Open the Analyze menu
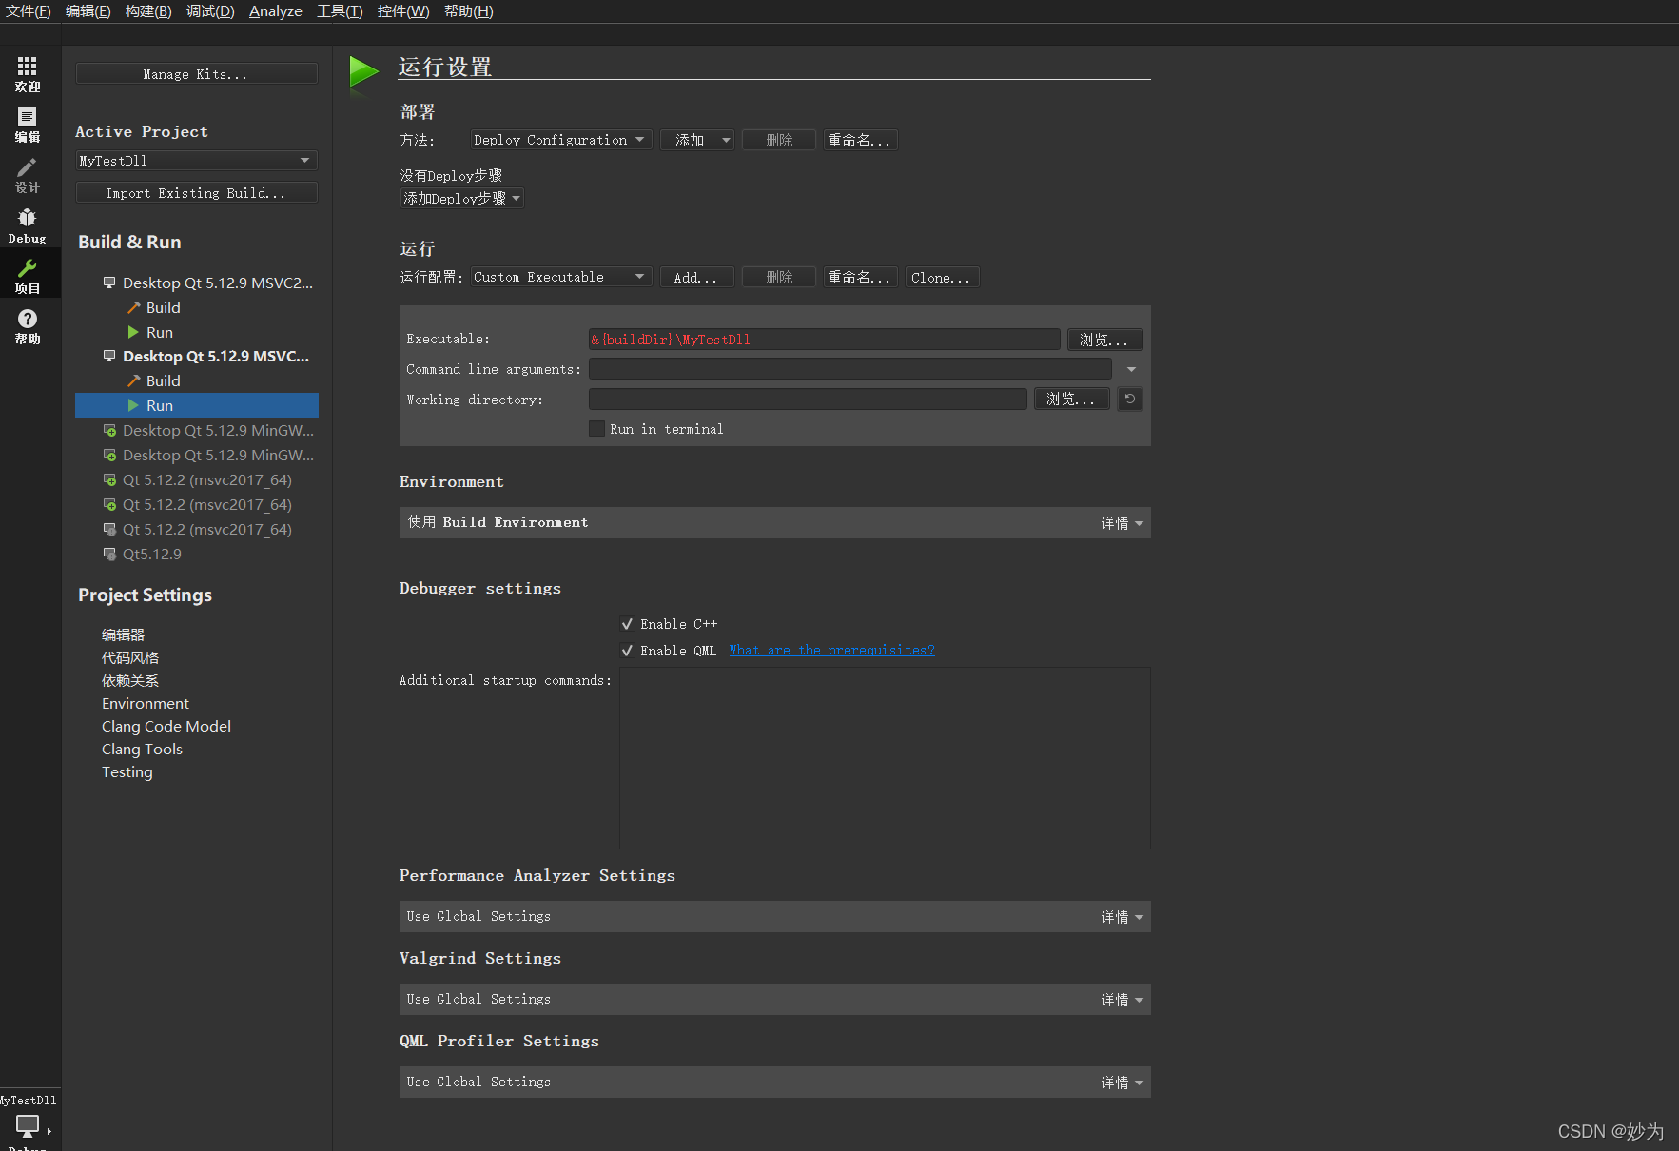The width and height of the screenshot is (1679, 1151). (x=275, y=10)
